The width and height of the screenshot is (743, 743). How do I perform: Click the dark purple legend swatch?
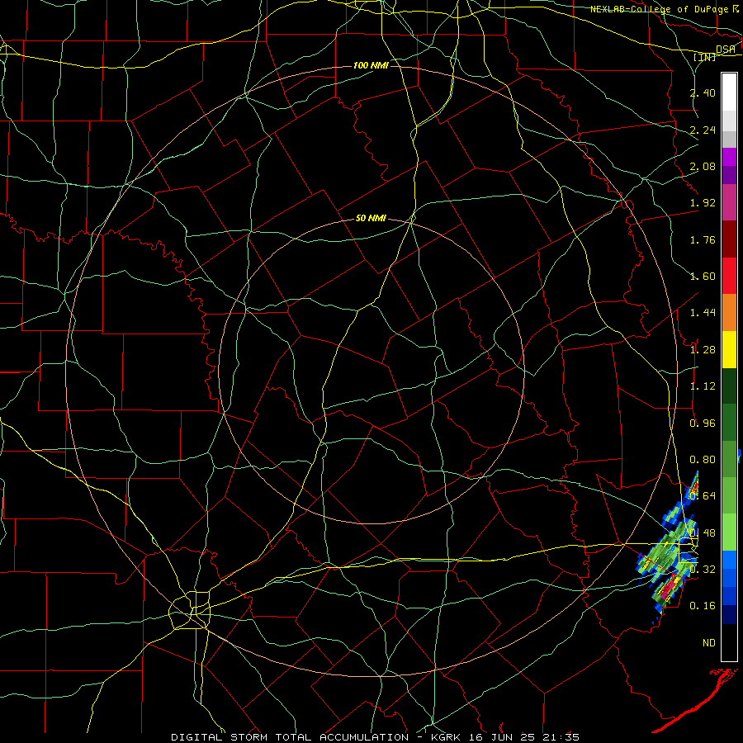(x=729, y=175)
